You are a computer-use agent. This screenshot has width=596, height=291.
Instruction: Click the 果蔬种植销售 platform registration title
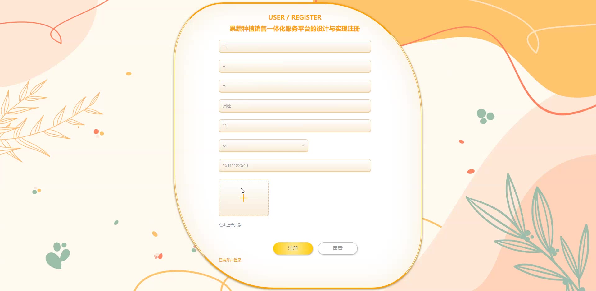[x=295, y=29]
